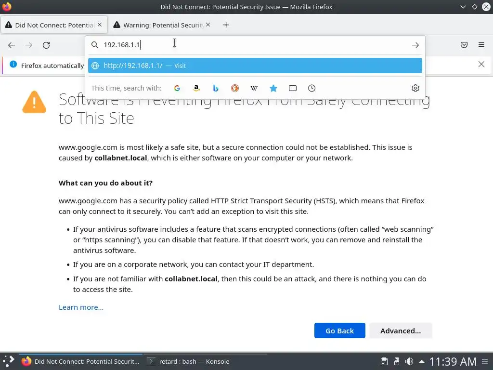Search this time with Google
The width and height of the screenshot is (493, 370).
coord(177,88)
